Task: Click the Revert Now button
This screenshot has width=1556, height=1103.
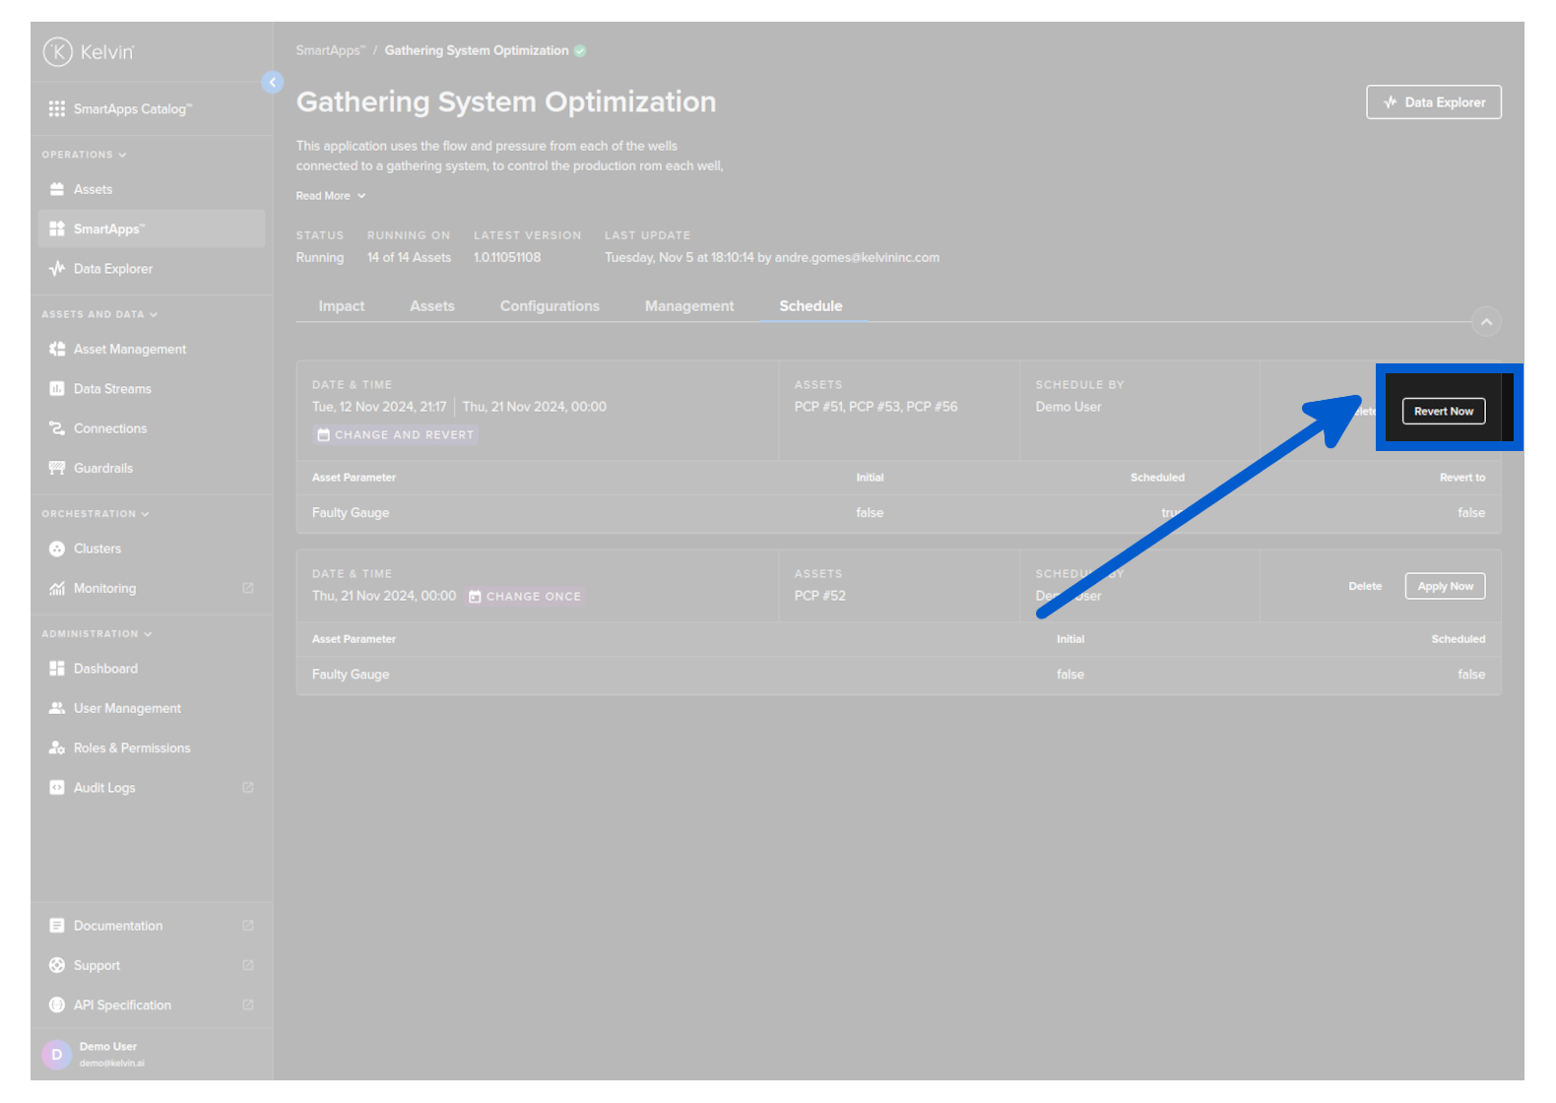Action: point(1443,412)
